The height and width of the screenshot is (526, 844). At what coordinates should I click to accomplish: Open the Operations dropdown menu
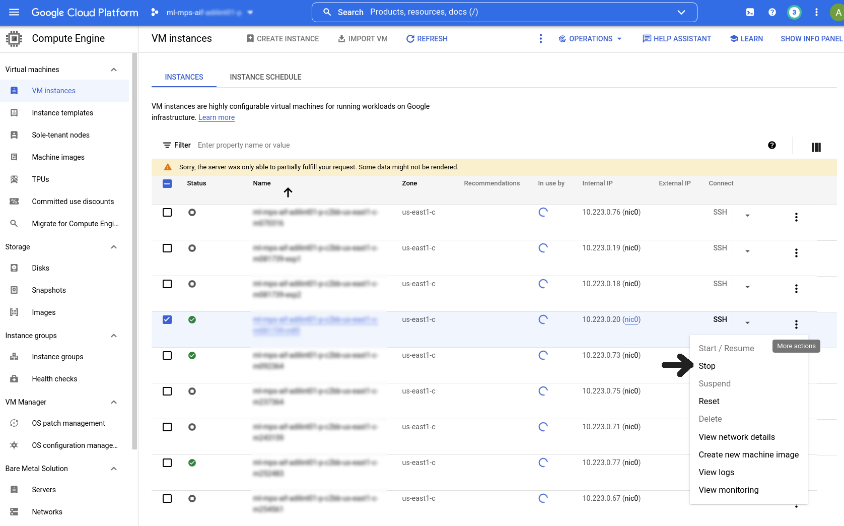click(590, 39)
